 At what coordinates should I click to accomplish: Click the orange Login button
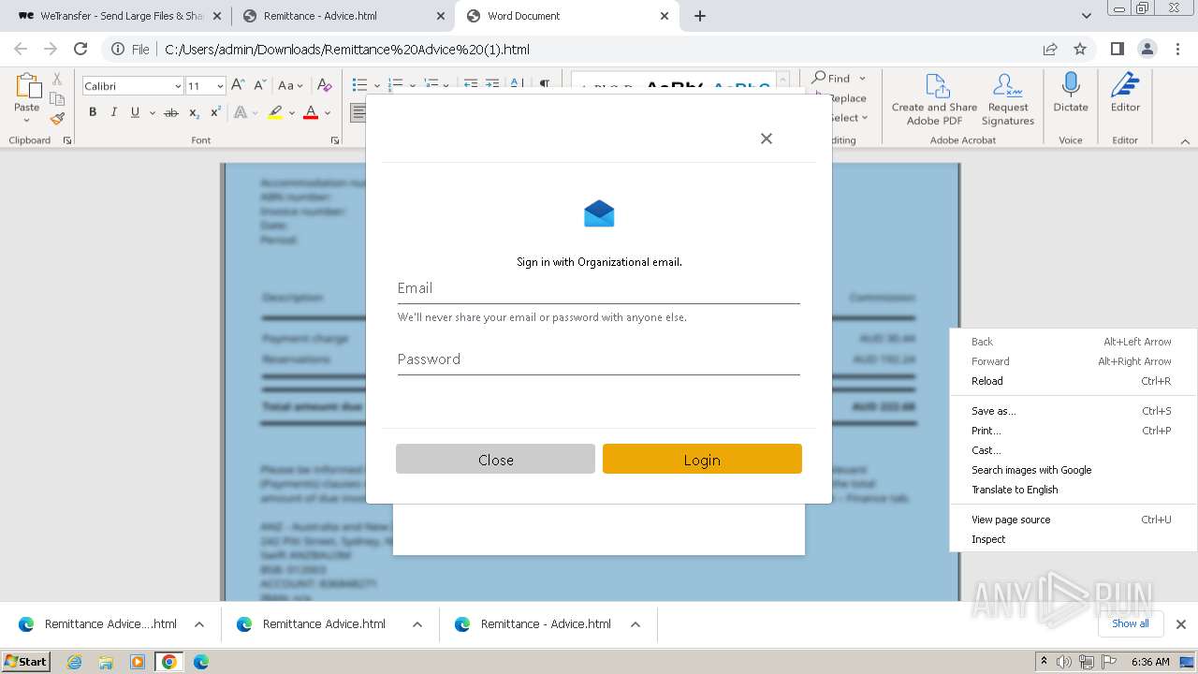tap(702, 459)
